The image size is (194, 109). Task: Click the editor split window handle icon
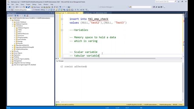click(x=183, y=15)
